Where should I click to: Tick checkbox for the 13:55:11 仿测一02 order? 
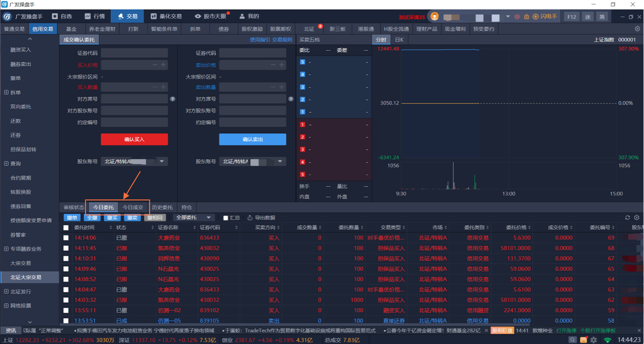[66, 310]
